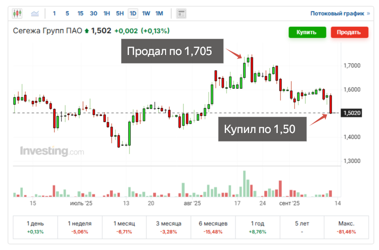379x250 pixels.
Task: Select the 1 день period
Action: [35, 227]
